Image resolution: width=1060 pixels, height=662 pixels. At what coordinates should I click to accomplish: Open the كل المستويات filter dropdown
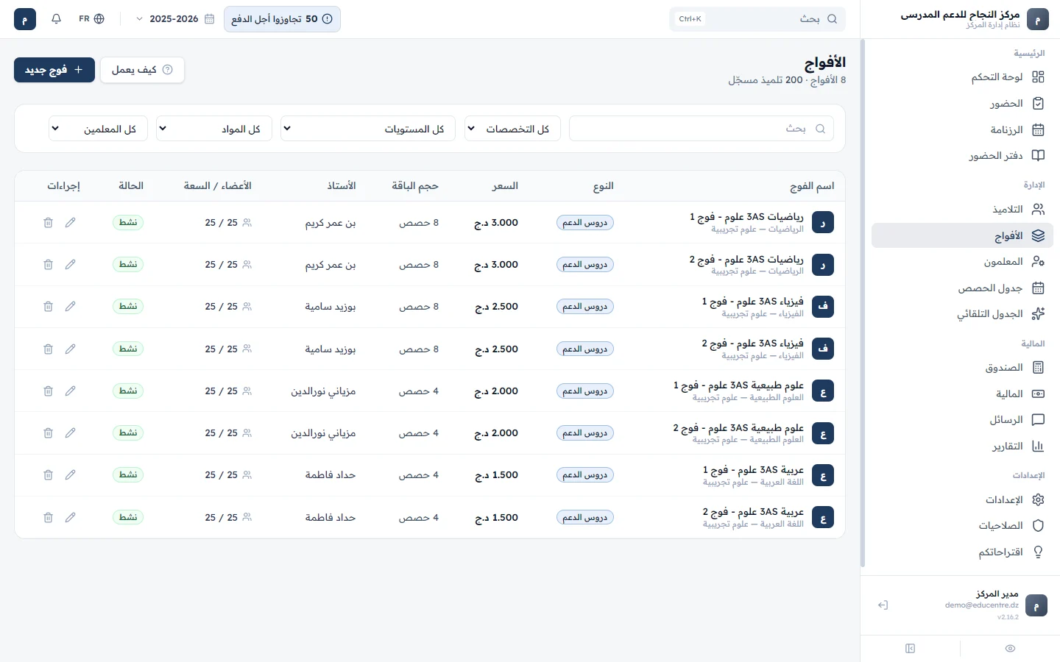[368, 129]
